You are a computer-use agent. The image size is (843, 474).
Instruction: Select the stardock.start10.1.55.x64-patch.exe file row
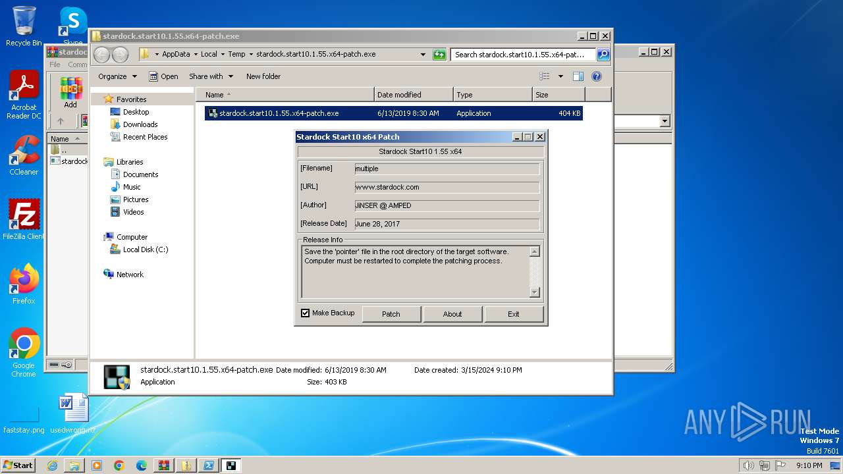[x=393, y=113]
